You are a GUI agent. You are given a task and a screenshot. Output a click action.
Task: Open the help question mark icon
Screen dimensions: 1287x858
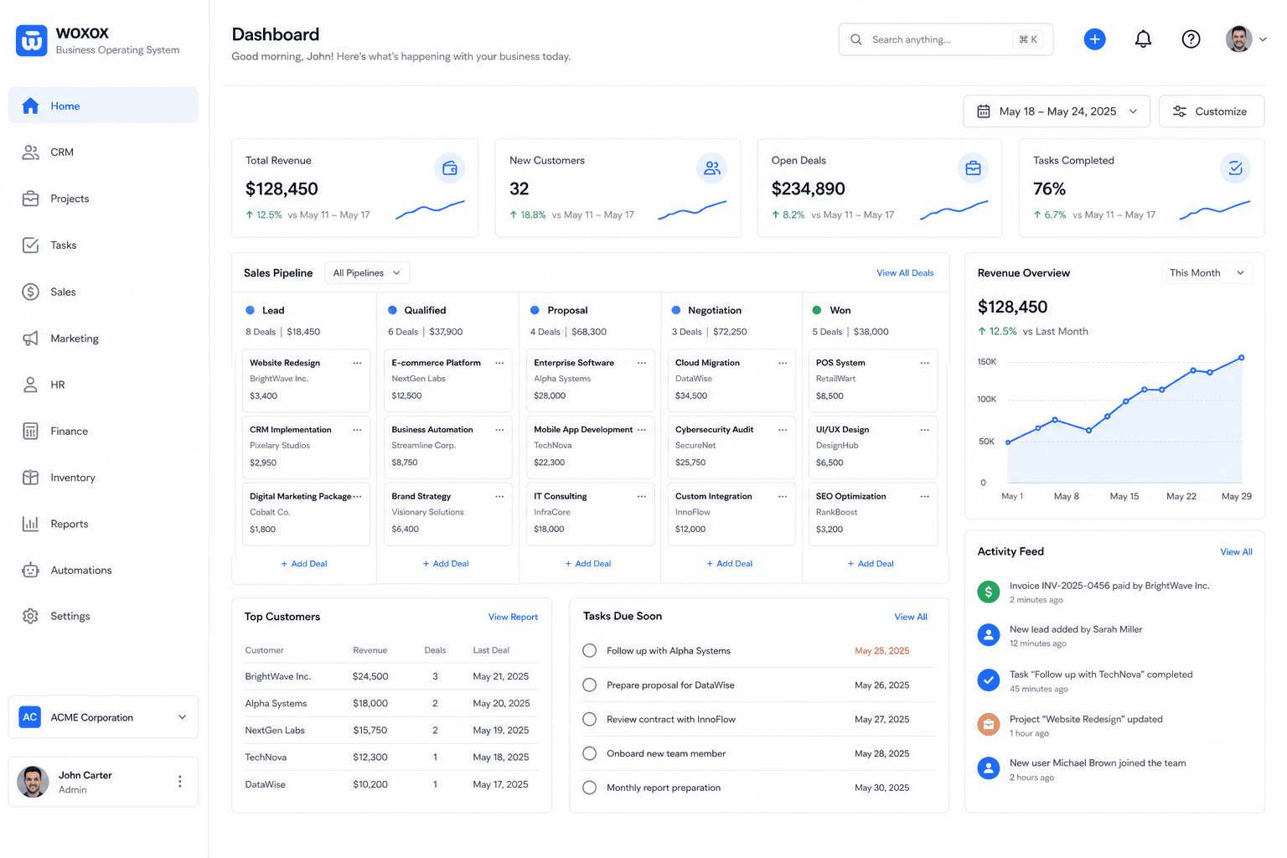[1191, 39]
